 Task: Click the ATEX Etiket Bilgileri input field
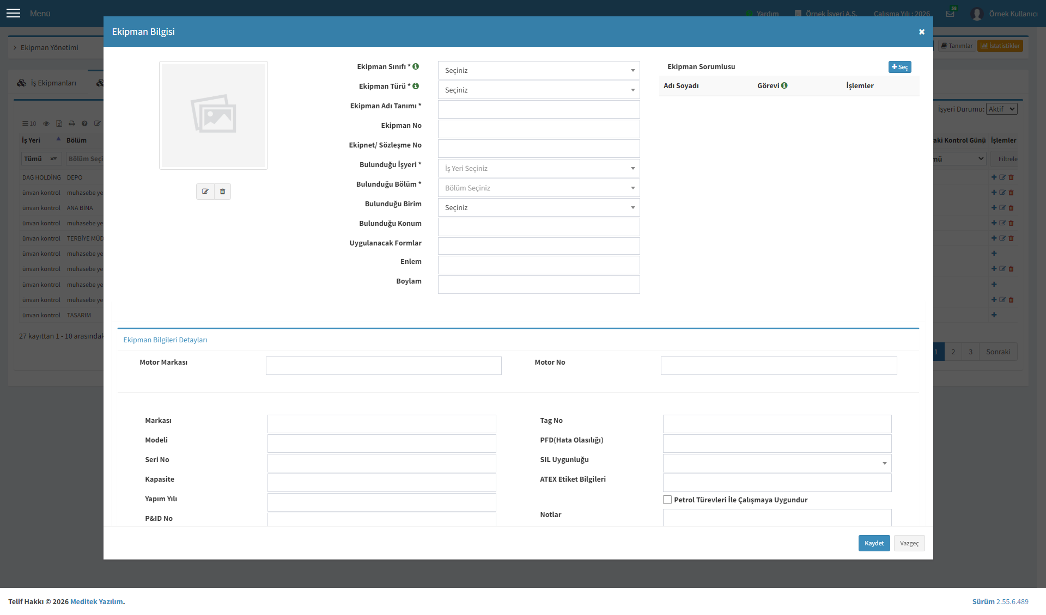[777, 483]
